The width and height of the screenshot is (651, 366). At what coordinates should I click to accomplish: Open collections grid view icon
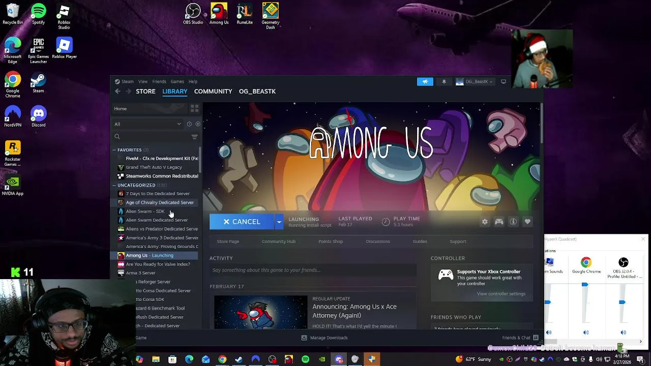[x=194, y=108]
